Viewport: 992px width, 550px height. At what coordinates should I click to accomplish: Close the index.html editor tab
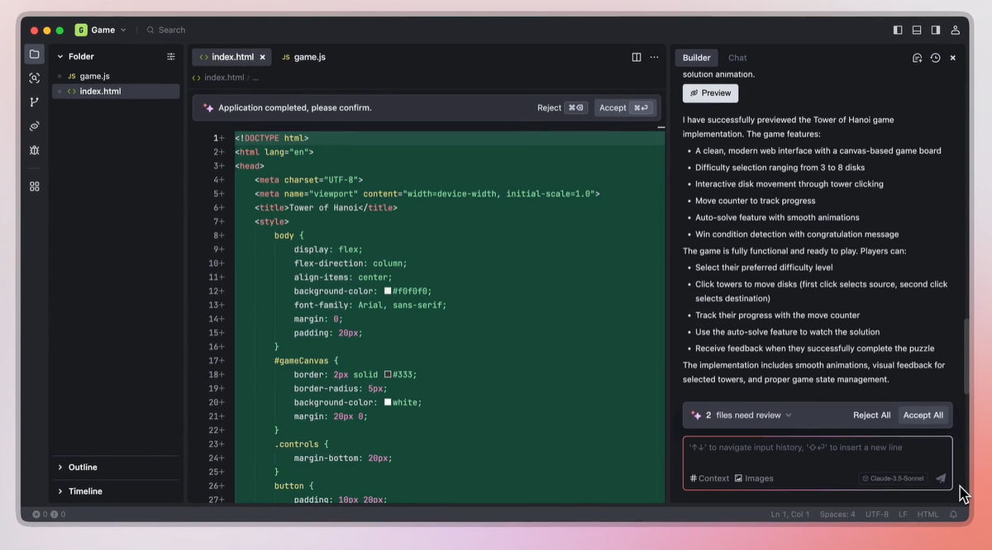click(x=263, y=57)
